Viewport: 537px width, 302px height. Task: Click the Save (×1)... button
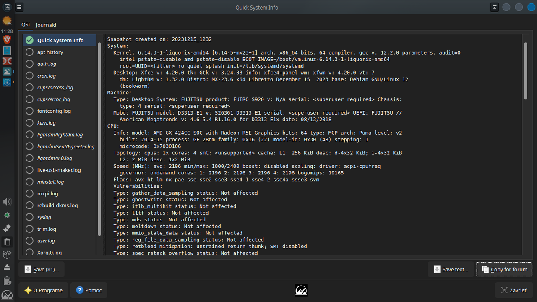pyautogui.click(x=42, y=269)
